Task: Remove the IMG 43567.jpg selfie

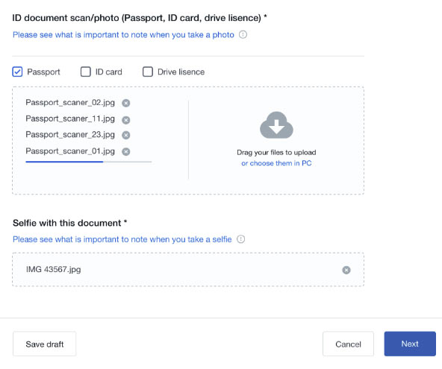Action: click(x=346, y=270)
